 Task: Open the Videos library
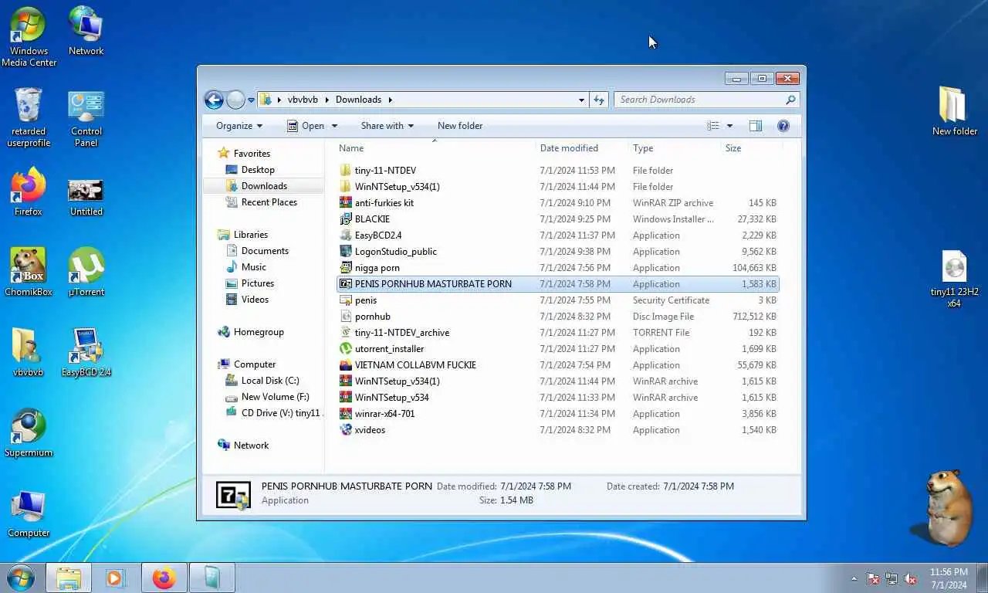coord(255,300)
